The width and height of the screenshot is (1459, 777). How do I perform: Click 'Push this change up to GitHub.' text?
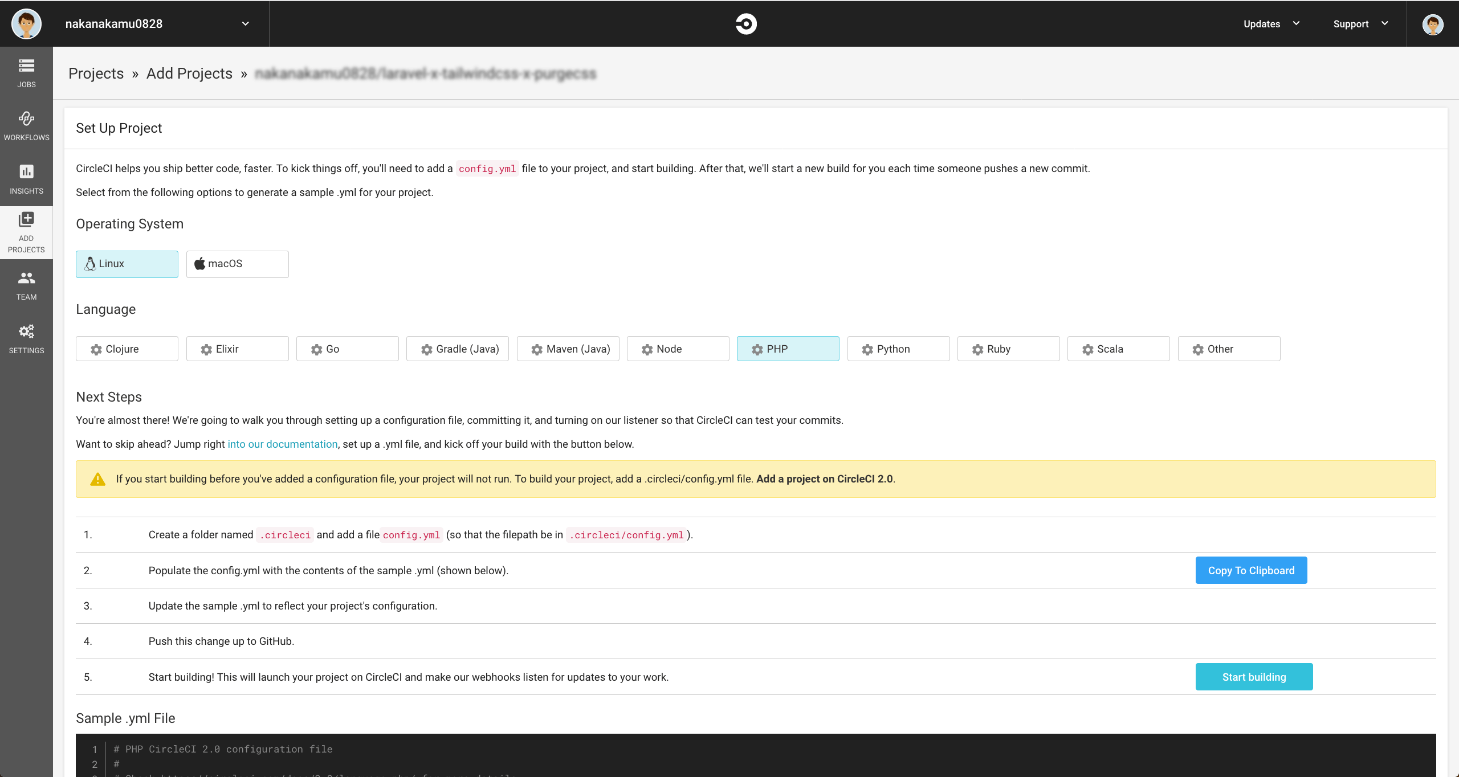pos(221,641)
